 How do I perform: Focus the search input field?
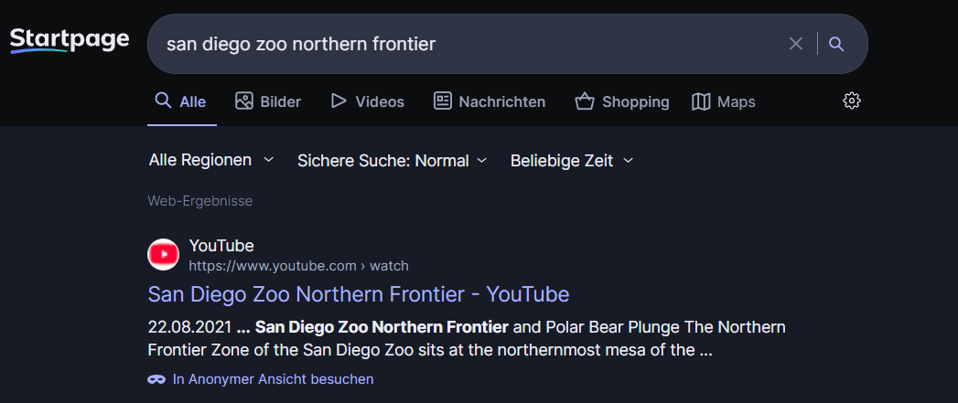470,44
